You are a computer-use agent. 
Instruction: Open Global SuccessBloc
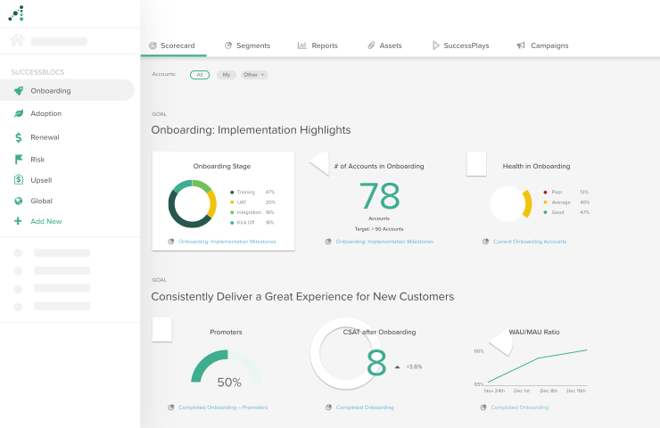[x=42, y=201]
